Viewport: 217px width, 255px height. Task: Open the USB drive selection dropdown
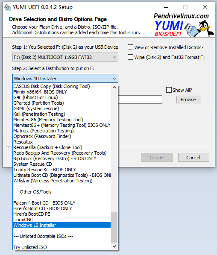click(65, 57)
